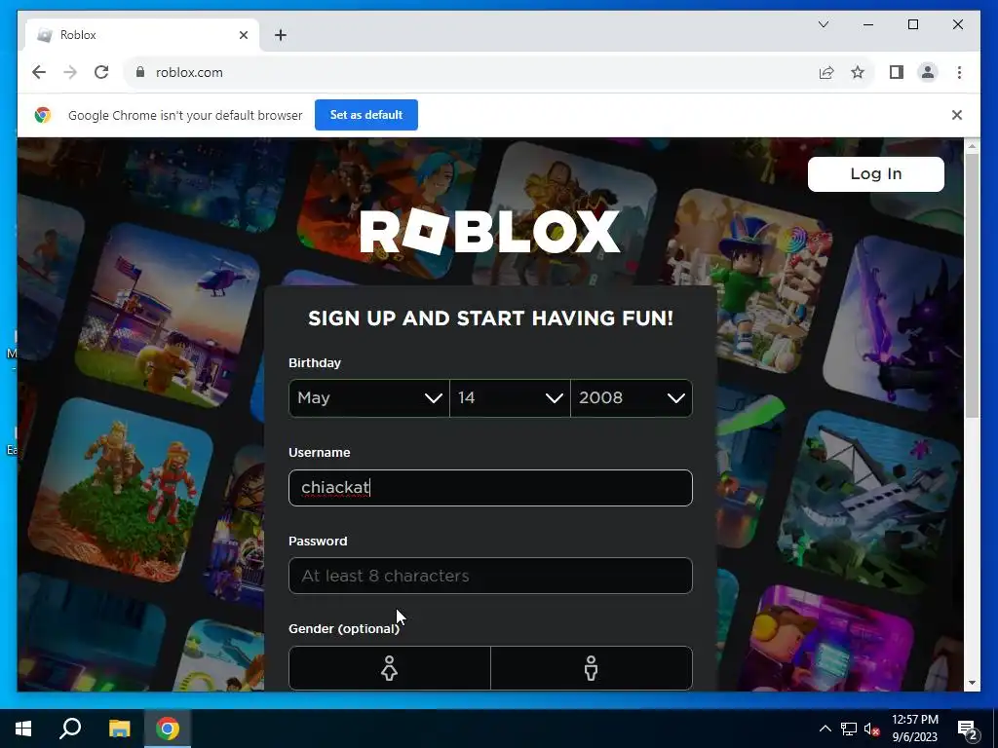The image size is (998, 748).
Task: Open Windows taskbar search
Action: click(70, 729)
